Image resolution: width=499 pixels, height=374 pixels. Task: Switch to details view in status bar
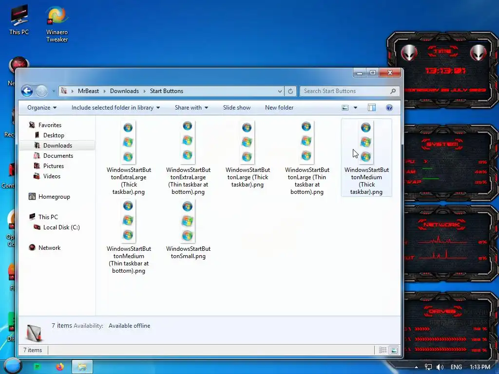click(383, 350)
